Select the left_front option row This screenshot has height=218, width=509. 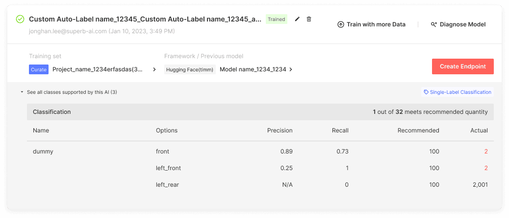coord(260,168)
